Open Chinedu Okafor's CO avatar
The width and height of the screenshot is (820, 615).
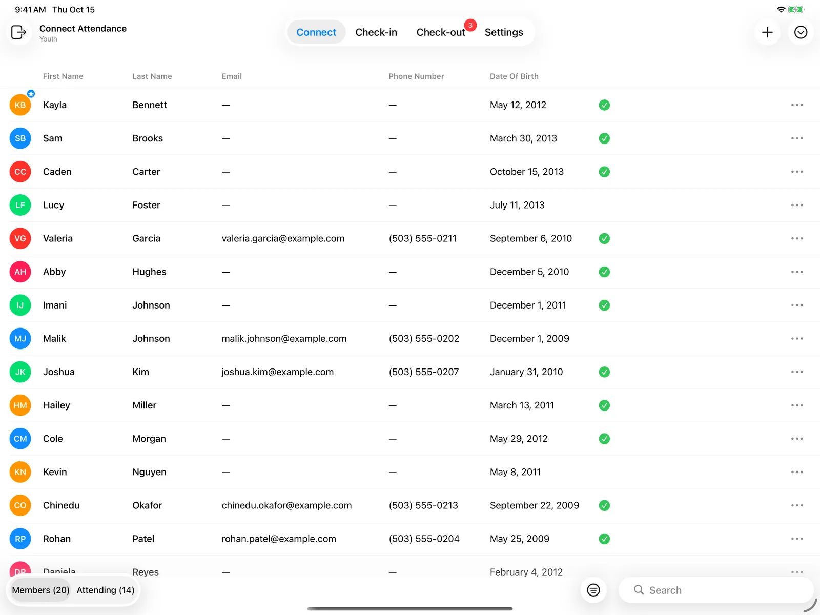(x=20, y=505)
